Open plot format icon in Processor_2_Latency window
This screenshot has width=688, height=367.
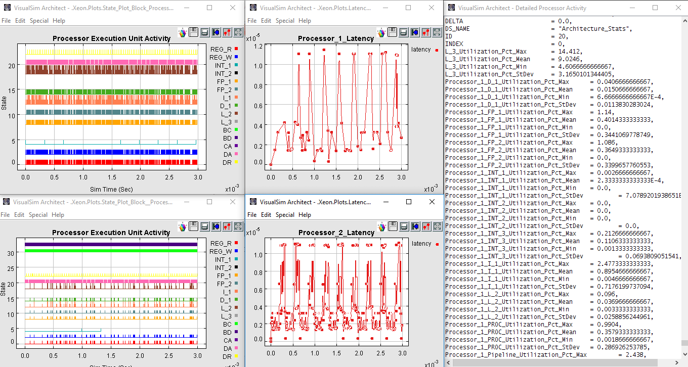pos(425,226)
